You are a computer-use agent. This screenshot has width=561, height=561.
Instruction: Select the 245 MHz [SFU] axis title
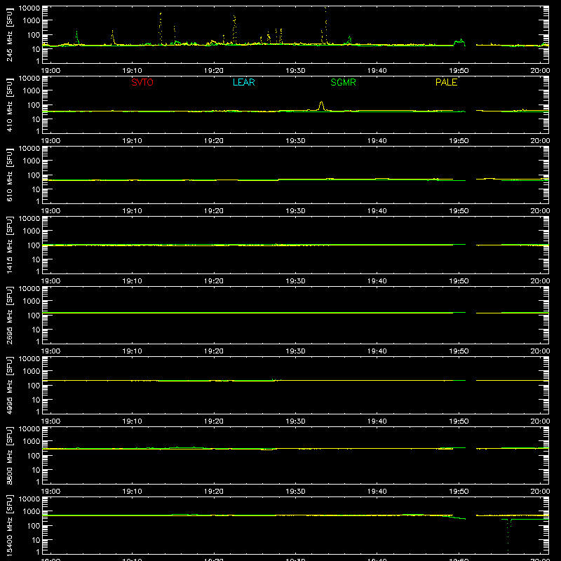pyautogui.click(x=10, y=34)
